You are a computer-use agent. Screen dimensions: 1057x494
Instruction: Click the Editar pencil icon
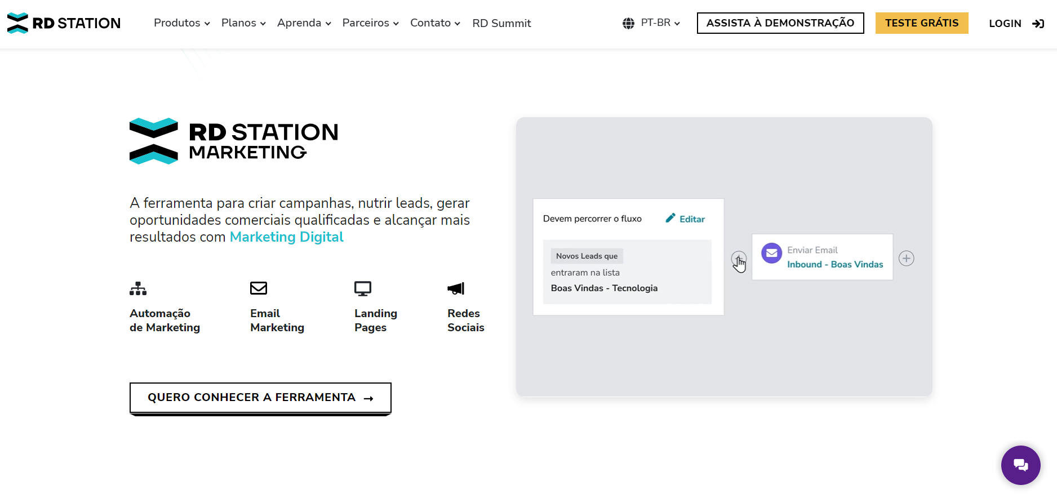click(670, 218)
